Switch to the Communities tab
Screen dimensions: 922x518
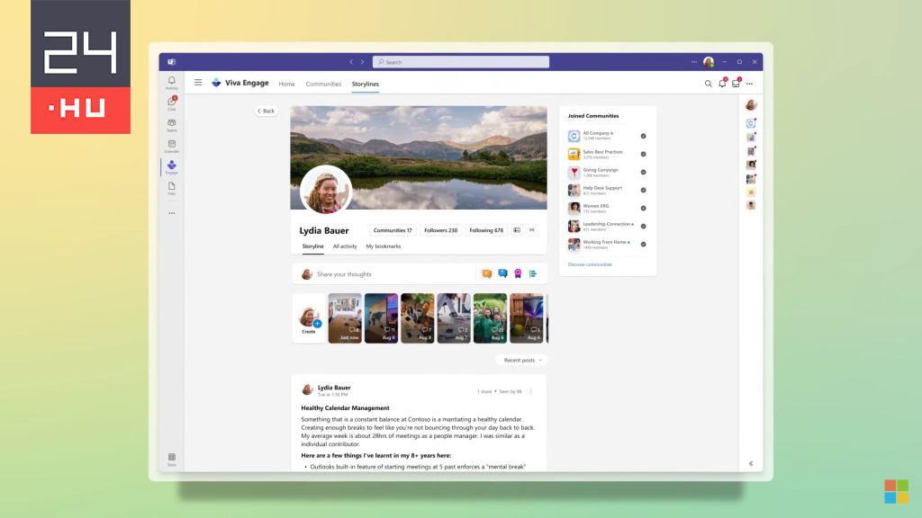click(x=323, y=84)
